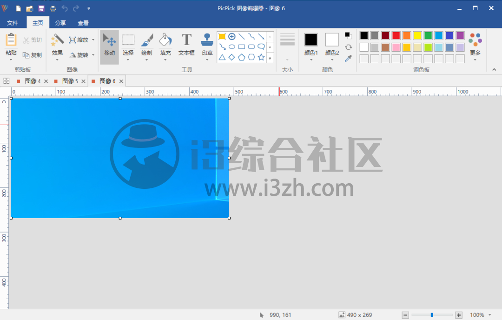The width and height of the screenshot is (502, 320).
Task: Select the triangle shape
Action: pos(222,57)
